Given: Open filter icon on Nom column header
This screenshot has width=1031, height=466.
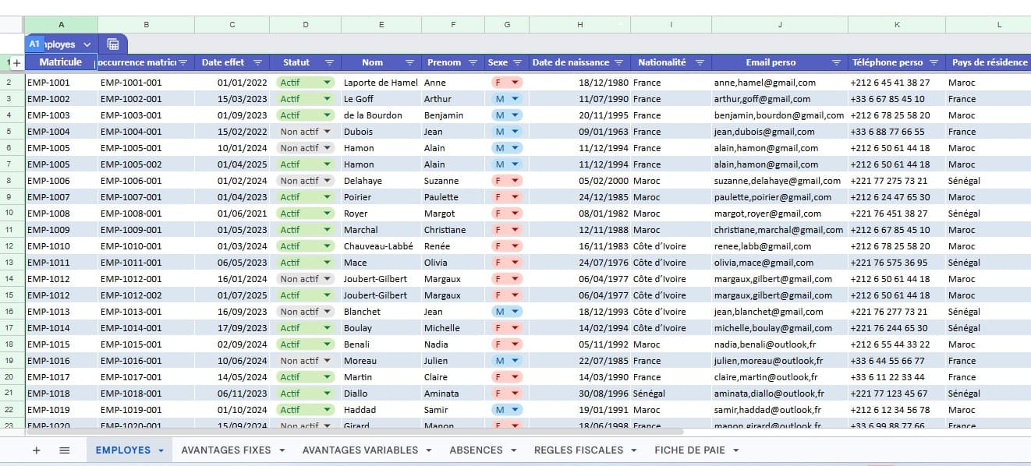Looking at the screenshot, I should 409,62.
